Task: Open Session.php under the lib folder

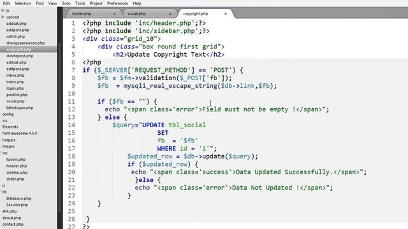Action: coord(17,205)
